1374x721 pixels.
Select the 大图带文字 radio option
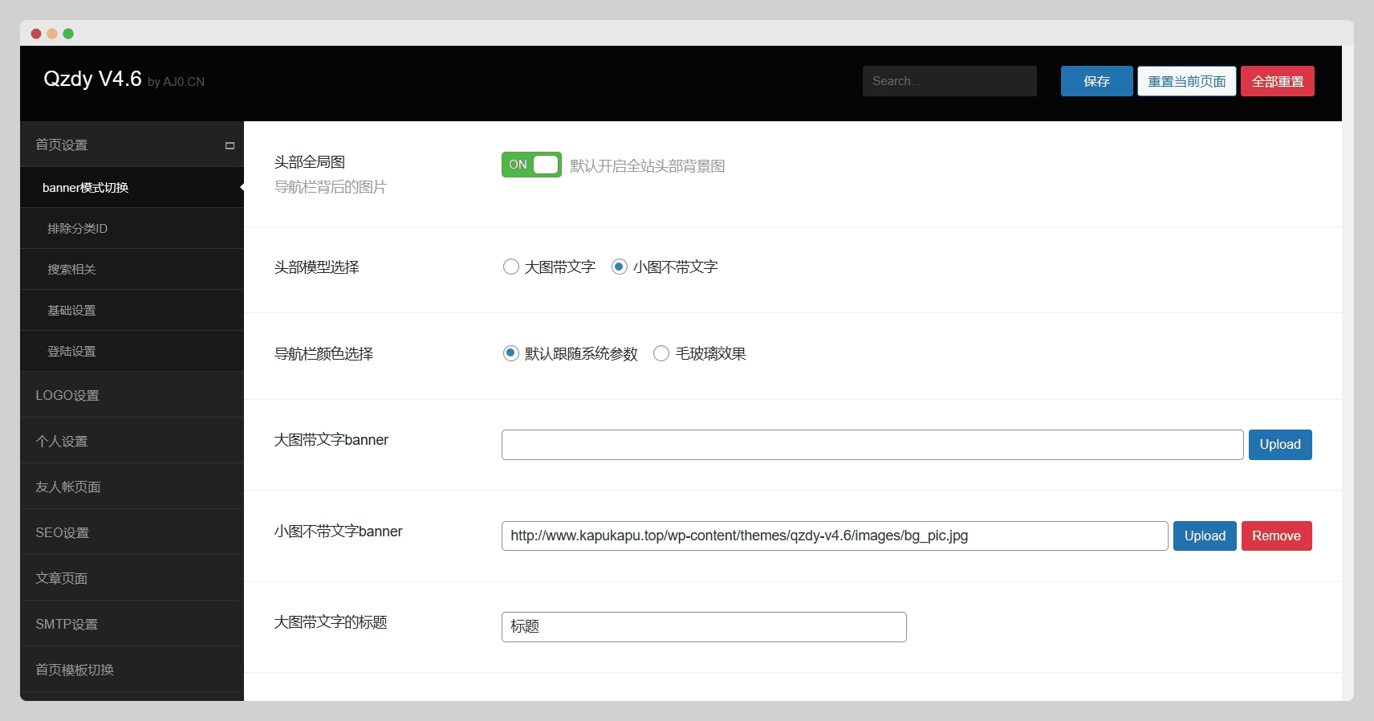[510, 267]
